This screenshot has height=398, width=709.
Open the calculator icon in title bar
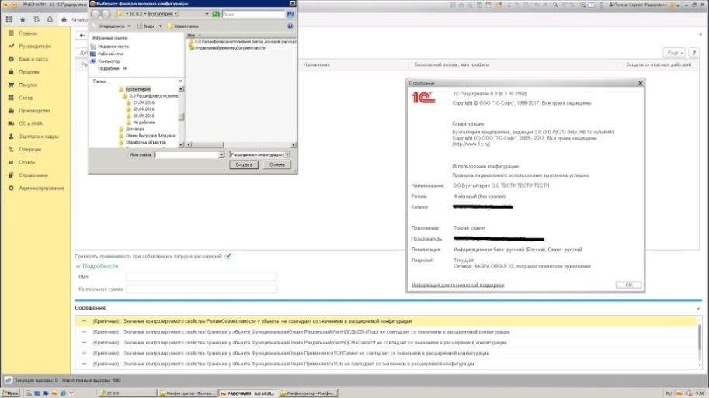pos(479,5)
